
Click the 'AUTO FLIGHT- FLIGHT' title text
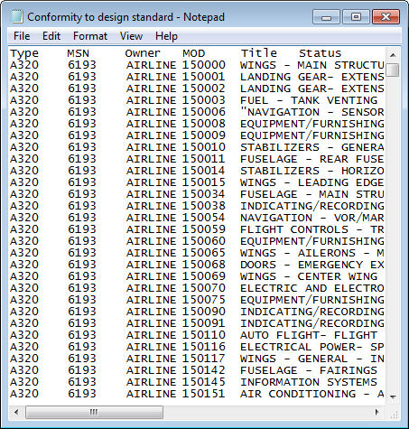coord(309,335)
